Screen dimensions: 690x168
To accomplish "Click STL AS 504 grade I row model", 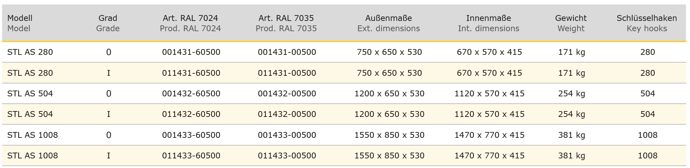I will (30, 114).
